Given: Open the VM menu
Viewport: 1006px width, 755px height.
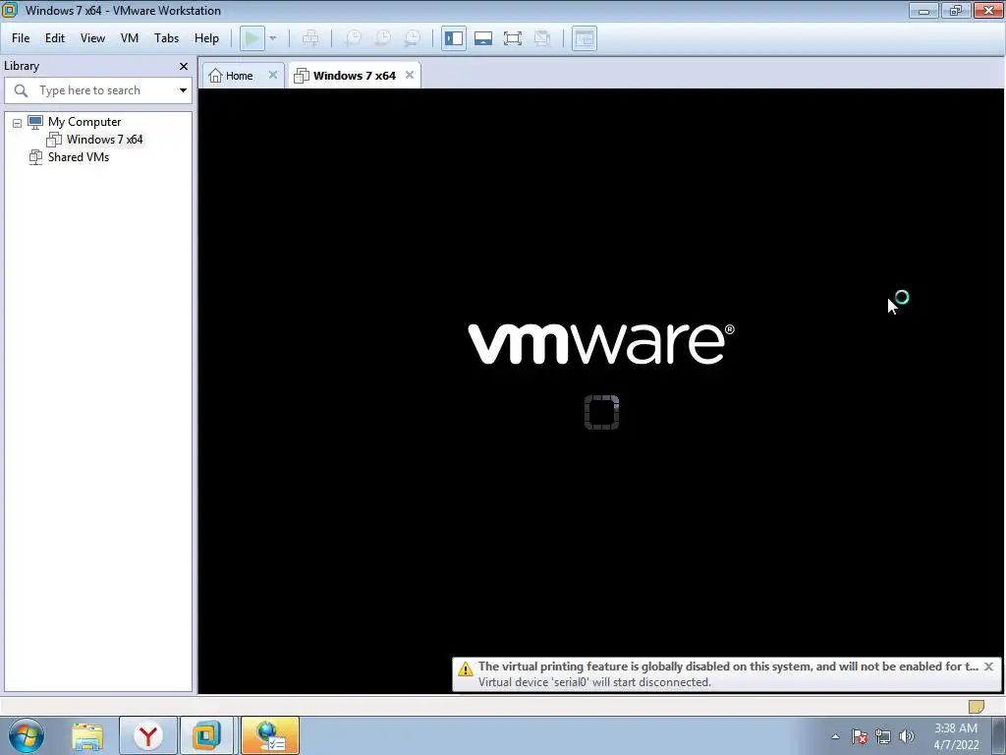Looking at the screenshot, I should click(130, 38).
